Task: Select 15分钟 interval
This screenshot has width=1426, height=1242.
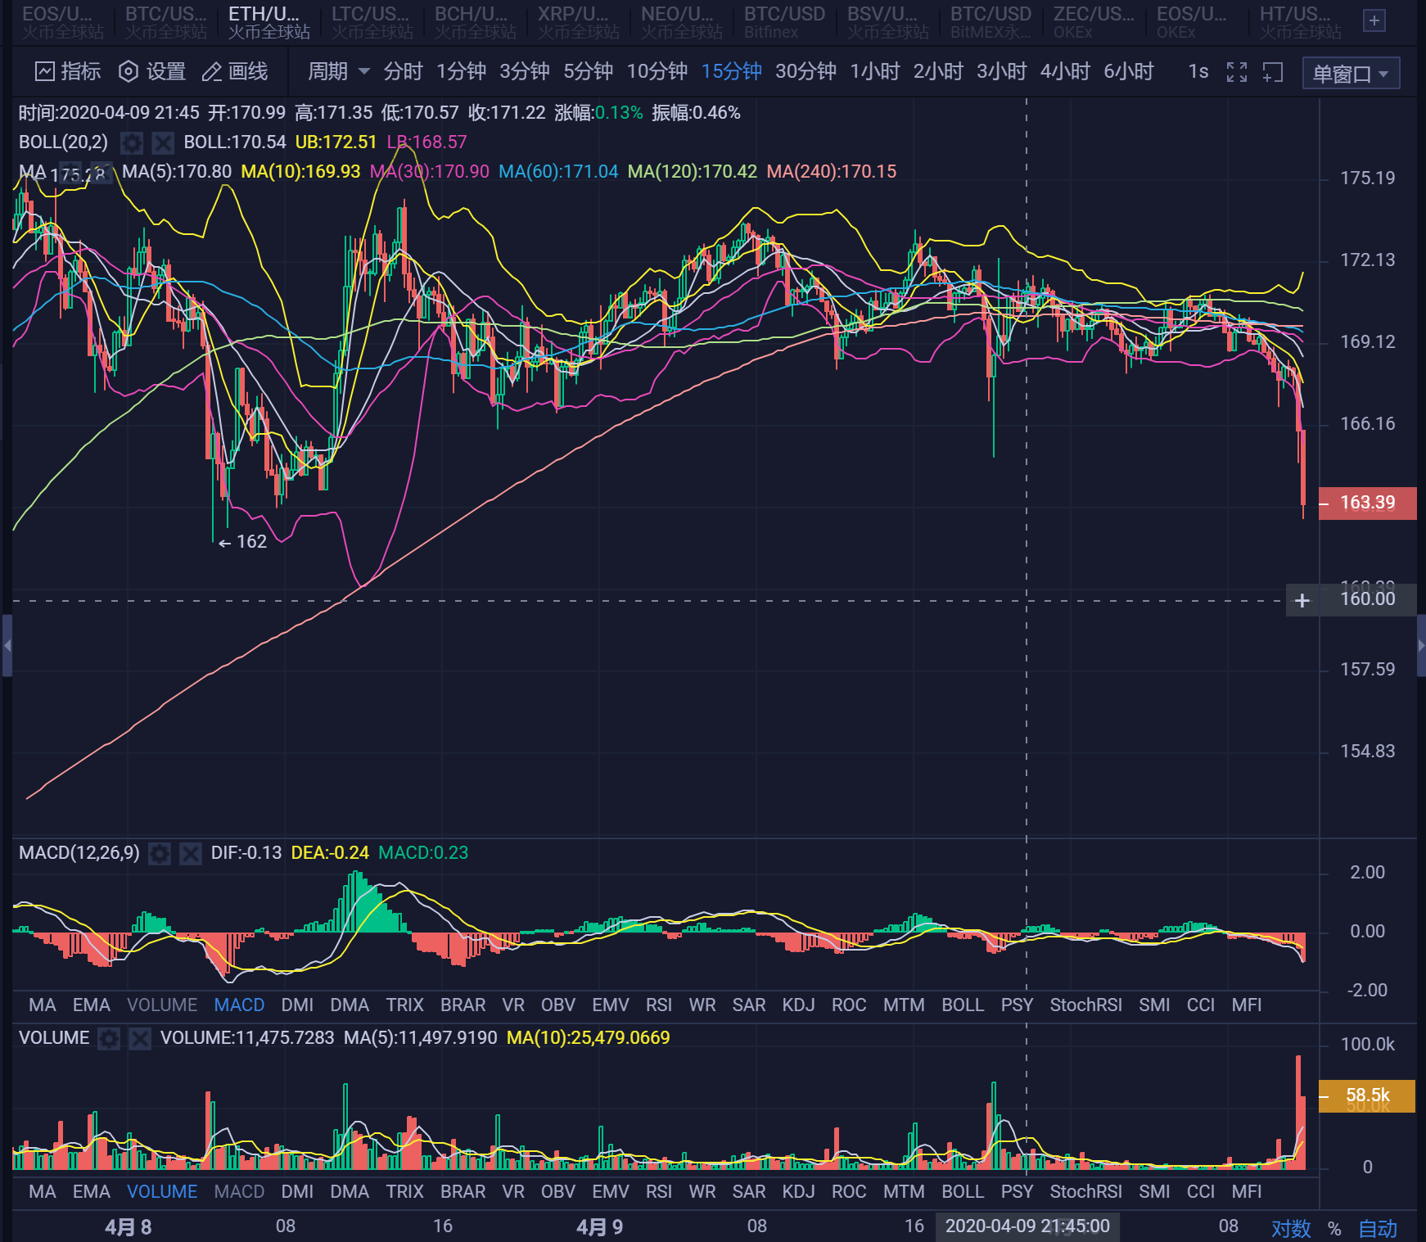Action: coord(732,72)
